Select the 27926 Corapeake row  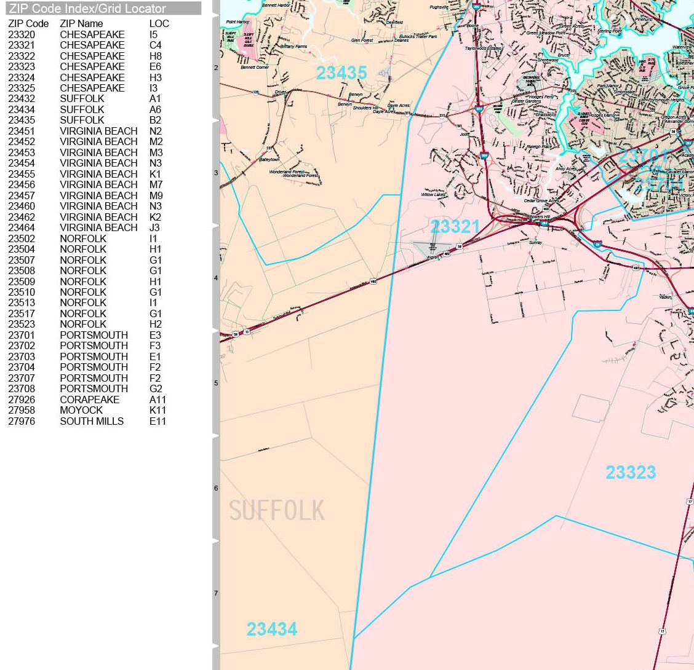click(89, 400)
